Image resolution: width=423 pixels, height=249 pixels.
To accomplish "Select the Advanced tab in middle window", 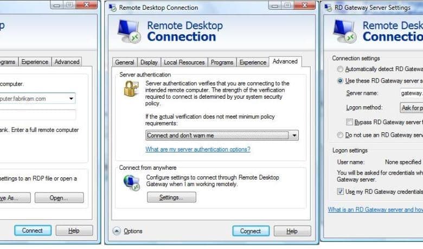I will coord(285,61).
